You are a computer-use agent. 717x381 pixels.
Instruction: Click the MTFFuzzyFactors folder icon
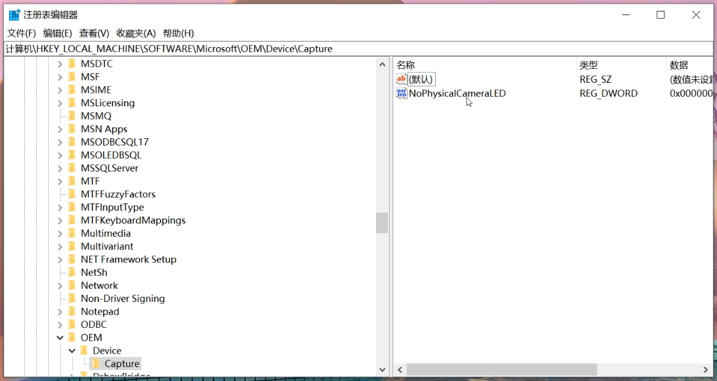72,194
